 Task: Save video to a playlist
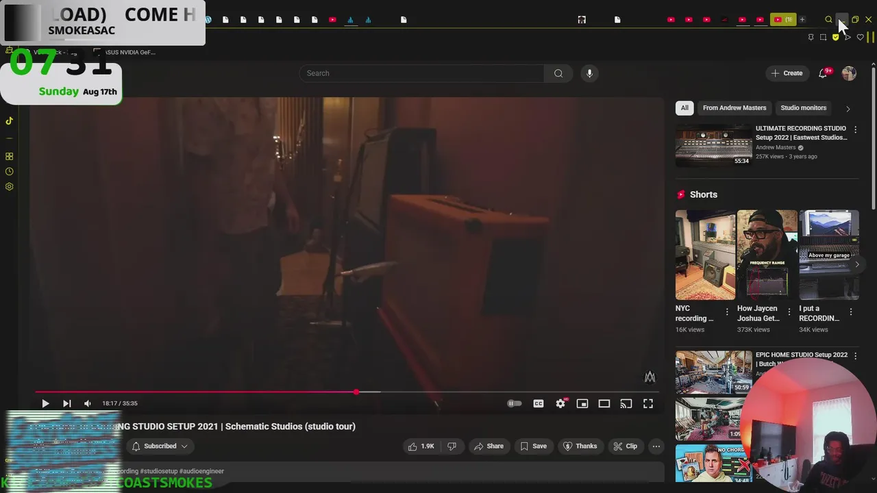[x=533, y=446]
